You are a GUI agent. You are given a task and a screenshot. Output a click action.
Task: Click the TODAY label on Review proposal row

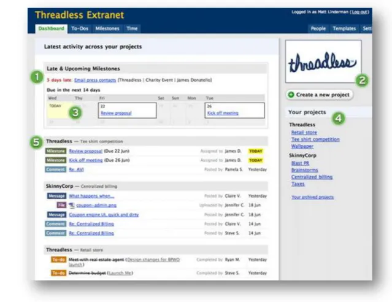pyautogui.click(x=255, y=151)
